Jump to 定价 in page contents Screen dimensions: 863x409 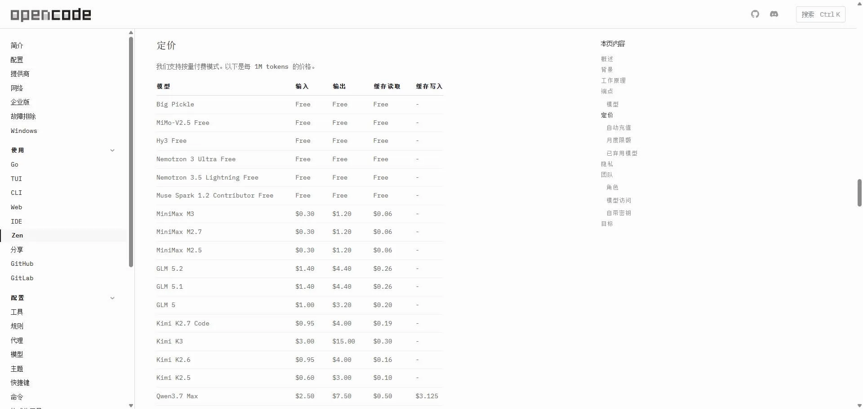click(x=607, y=115)
